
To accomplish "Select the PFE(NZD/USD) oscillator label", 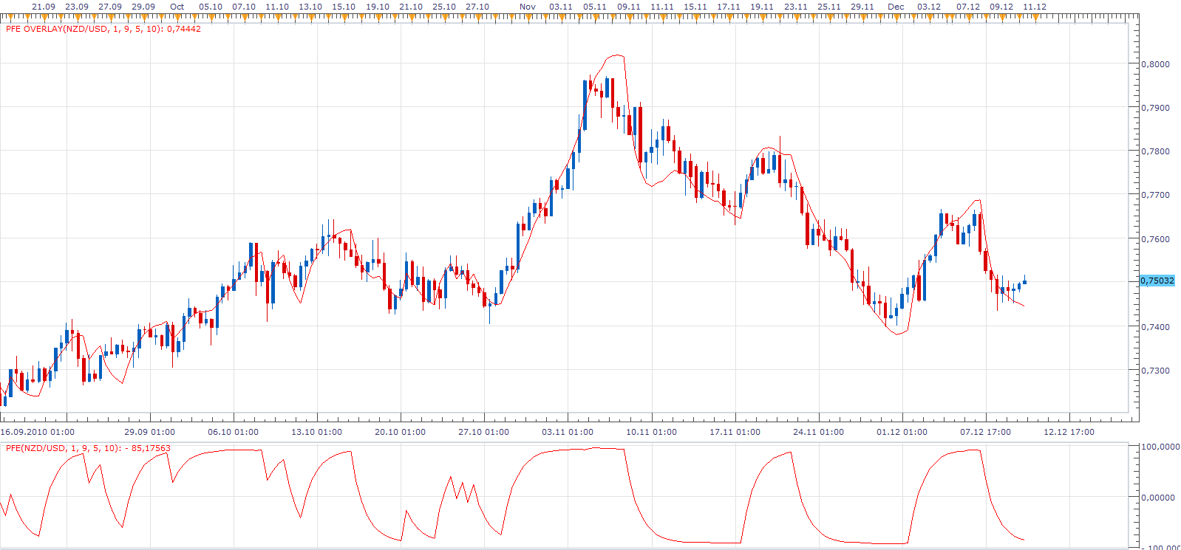I will [88, 448].
